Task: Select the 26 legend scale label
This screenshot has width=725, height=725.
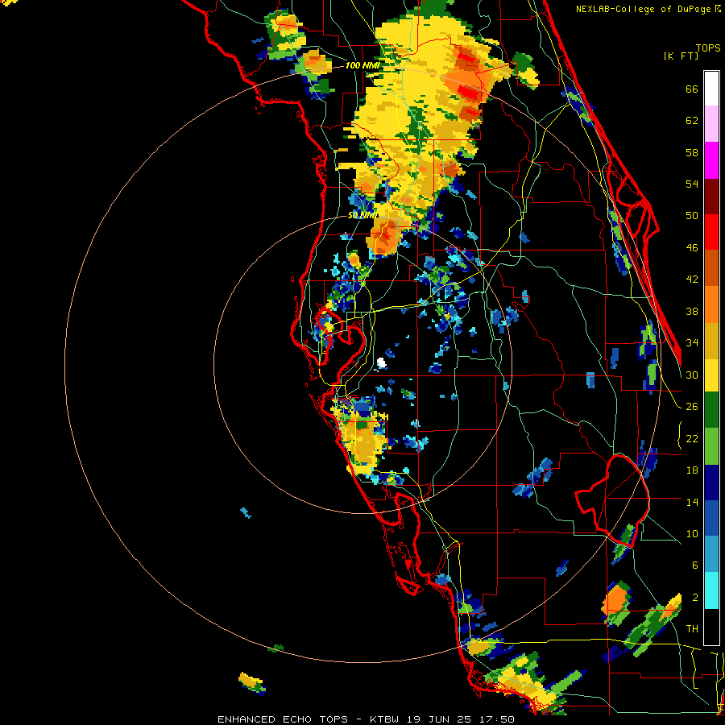Action: pos(692,407)
